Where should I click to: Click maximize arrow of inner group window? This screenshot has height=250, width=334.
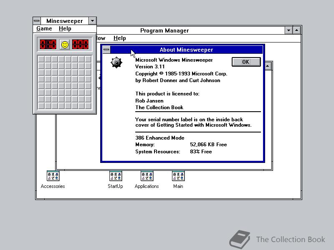pyautogui.click(x=268, y=66)
